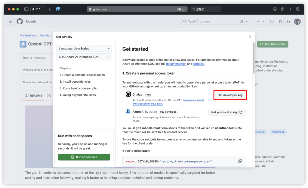The height and width of the screenshot is (188, 308).
Task: Click the translate icon in address bar
Action: (x=179, y=9)
